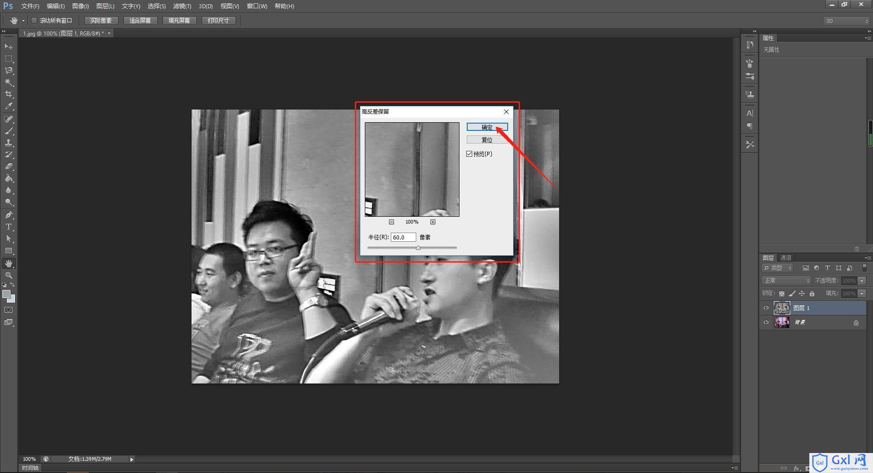Open the 属性 panel flyout menu
873x473 pixels.
(x=868, y=38)
